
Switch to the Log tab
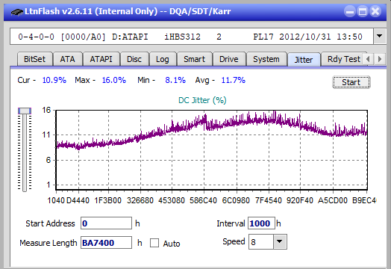point(163,59)
